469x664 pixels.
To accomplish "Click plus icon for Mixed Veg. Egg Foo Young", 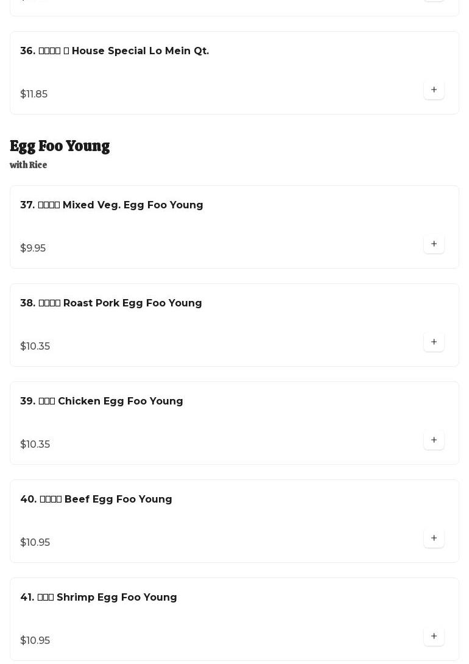I will [x=434, y=244].
